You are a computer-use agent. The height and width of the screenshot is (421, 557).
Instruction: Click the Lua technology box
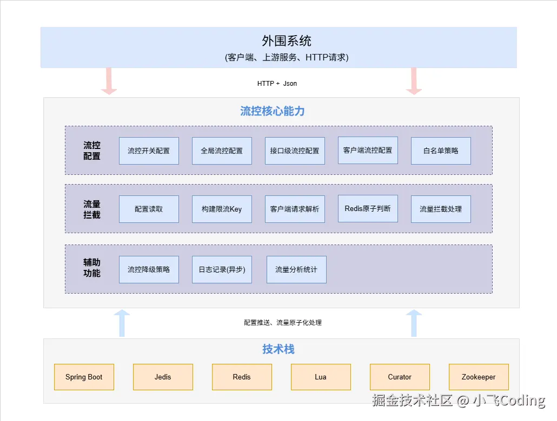pyautogui.click(x=321, y=377)
